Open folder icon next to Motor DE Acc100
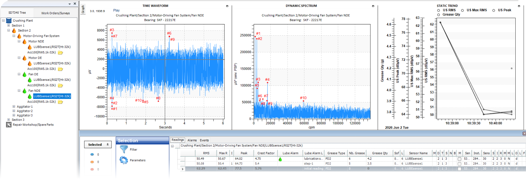Image resolution: width=526 pixels, height=186 pixels. click(x=60, y=69)
